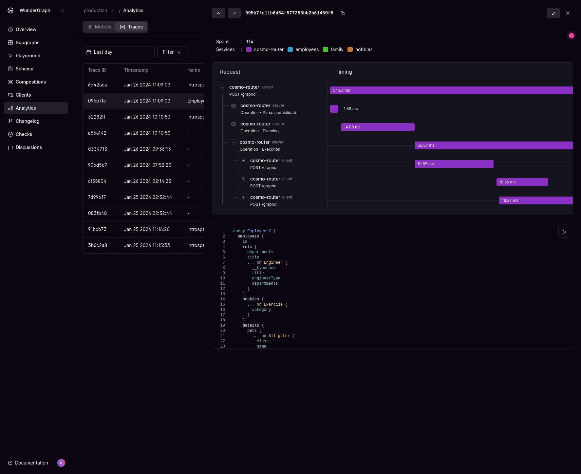The height and width of the screenshot is (474, 581).
Task: Expand the first cosmo-router client span
Action: coord(244,161)
